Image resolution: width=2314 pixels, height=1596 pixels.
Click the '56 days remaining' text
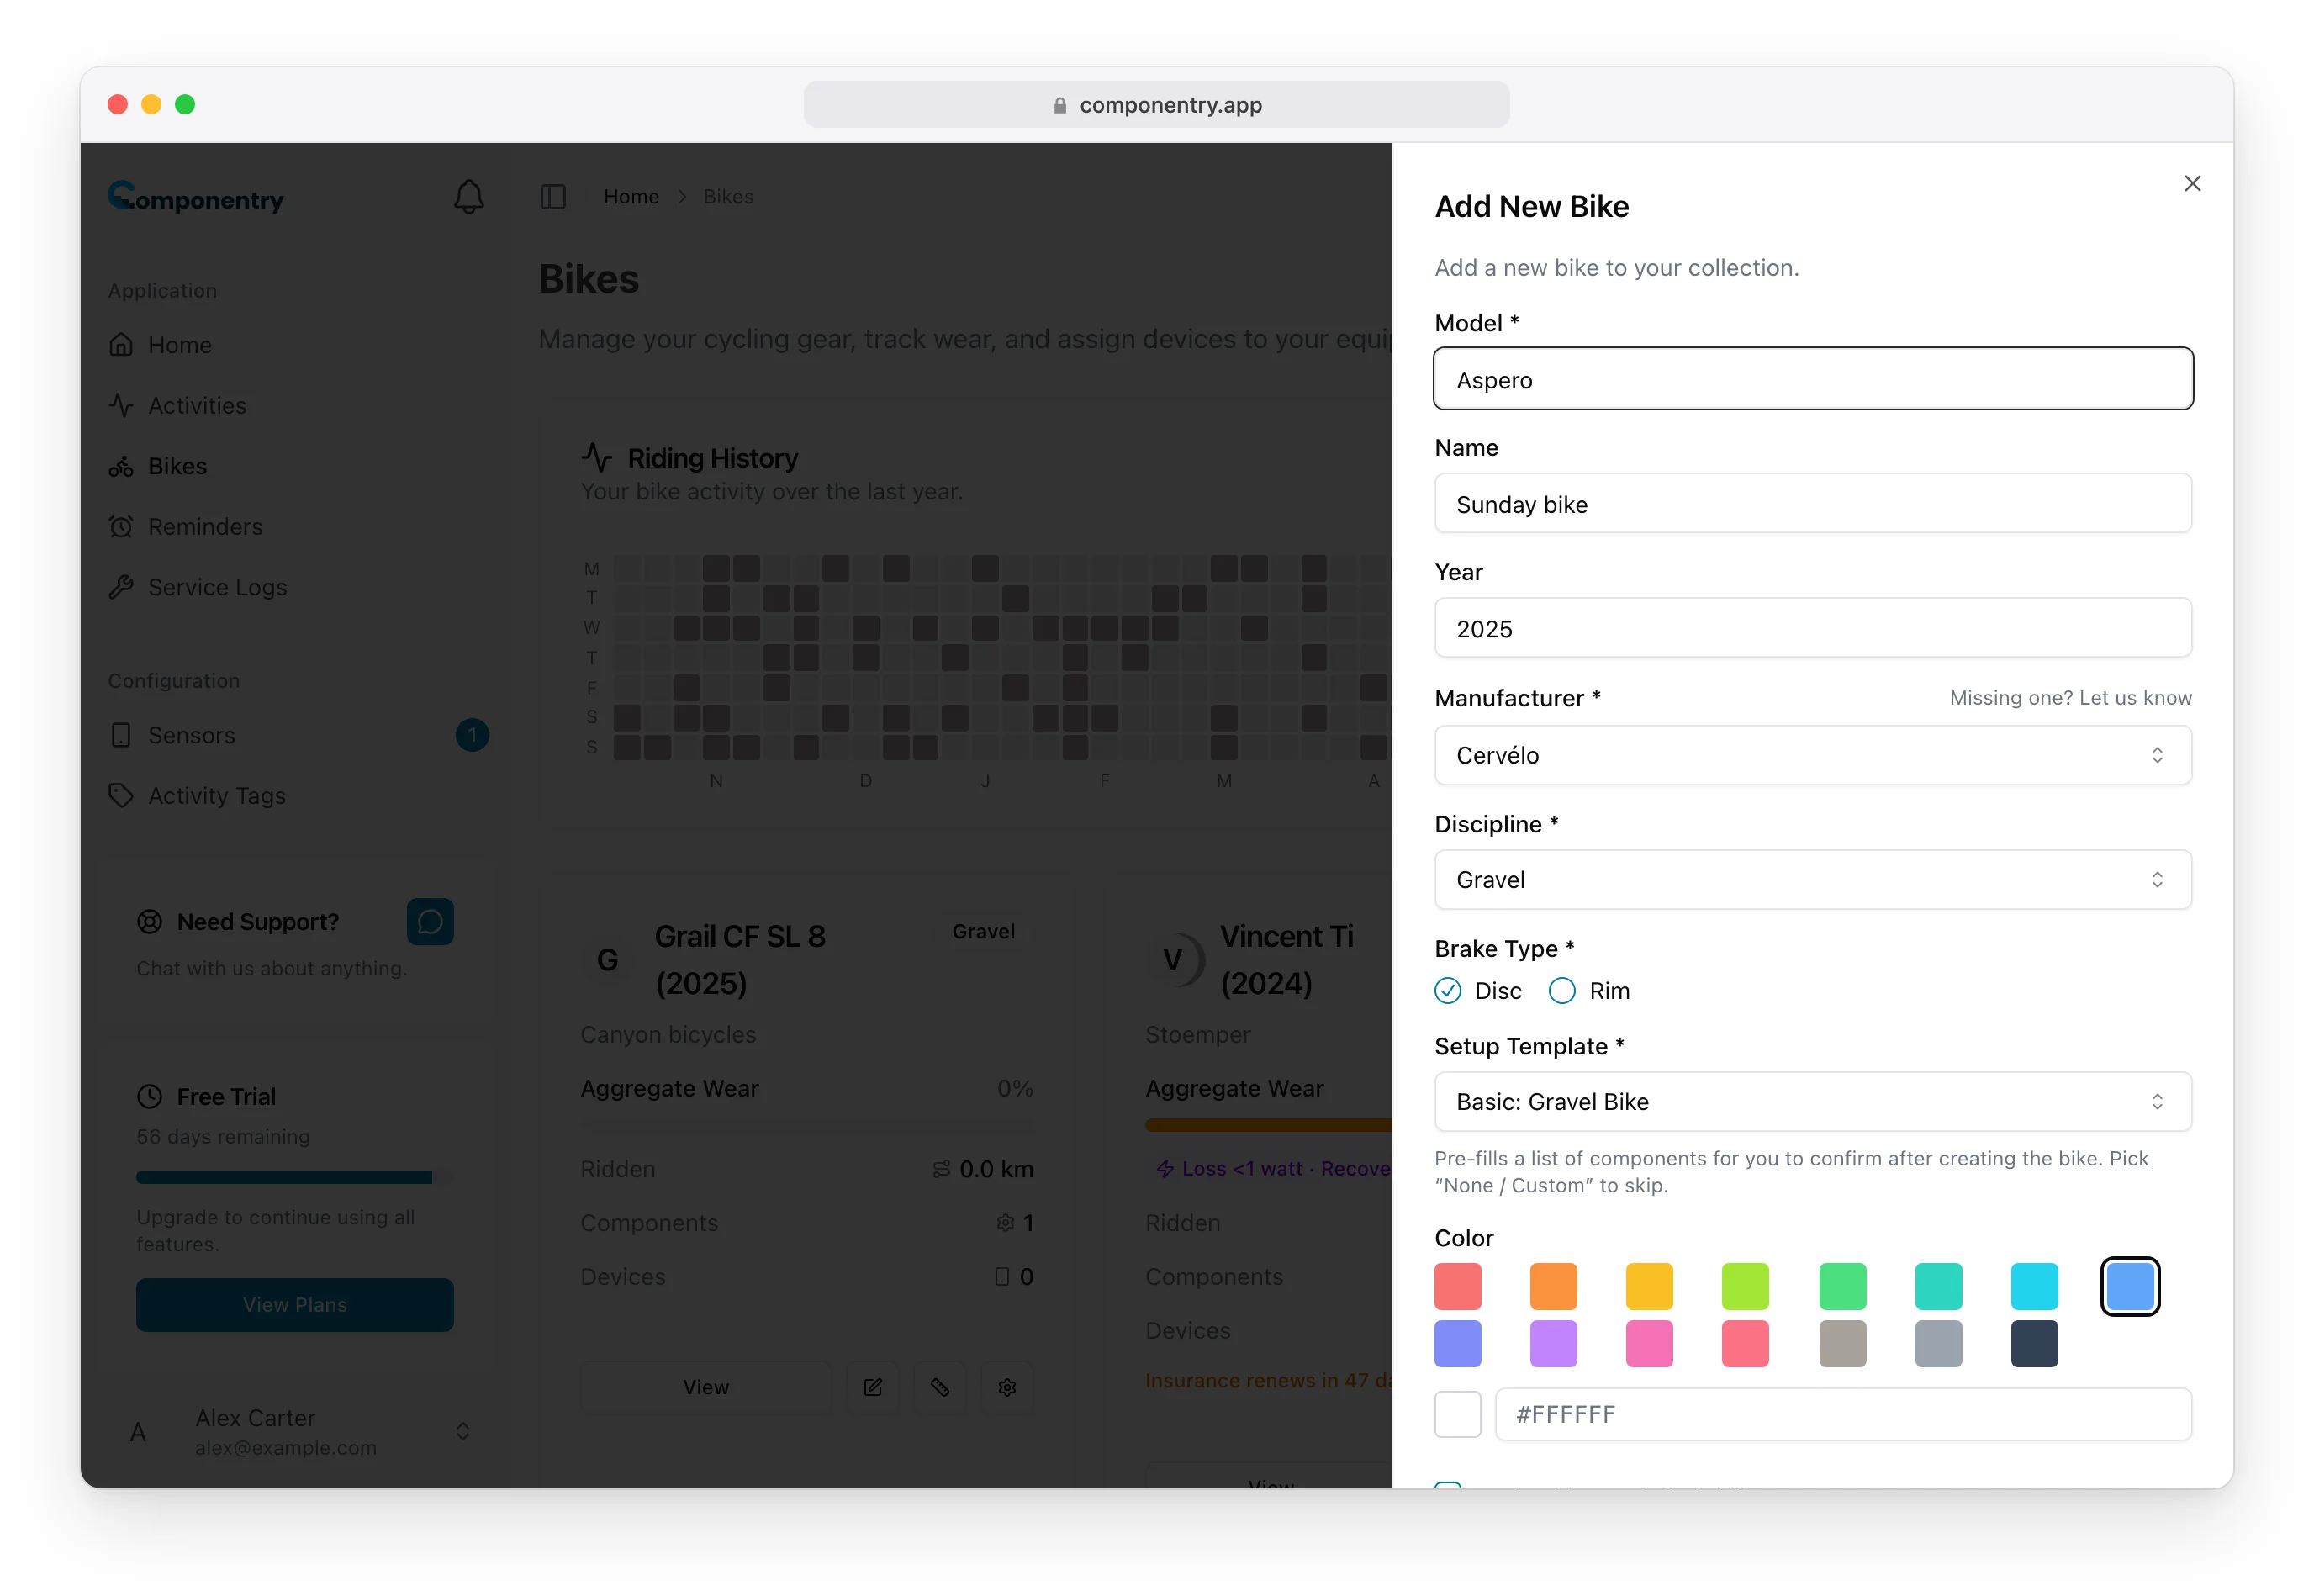[223, 1137]
